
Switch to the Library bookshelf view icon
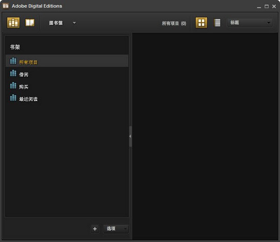click(14, 22)
